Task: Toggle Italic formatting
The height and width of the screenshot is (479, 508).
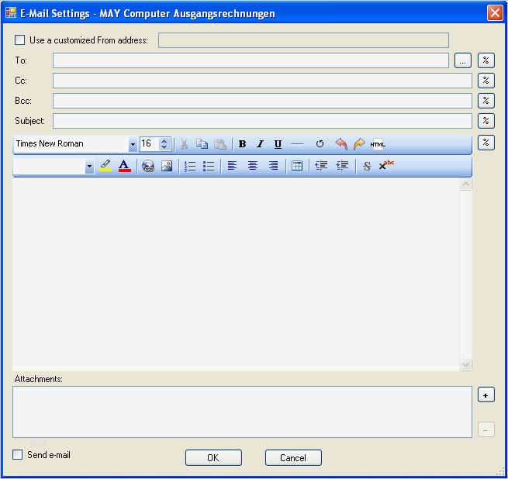Action: [x=260, y=144]
